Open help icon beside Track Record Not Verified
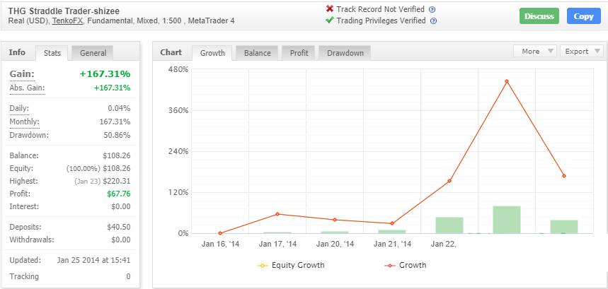608x289 pixels. (432, 10)
